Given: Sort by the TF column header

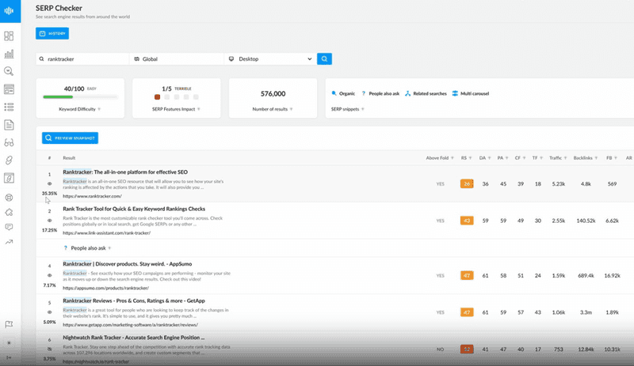Looking at the screenshot, I should pos(537,158).
